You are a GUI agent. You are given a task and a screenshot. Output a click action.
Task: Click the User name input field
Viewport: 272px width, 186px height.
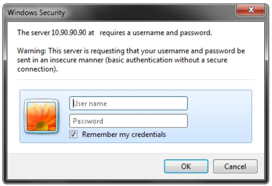pyautogui.click(x=128, y=104)
